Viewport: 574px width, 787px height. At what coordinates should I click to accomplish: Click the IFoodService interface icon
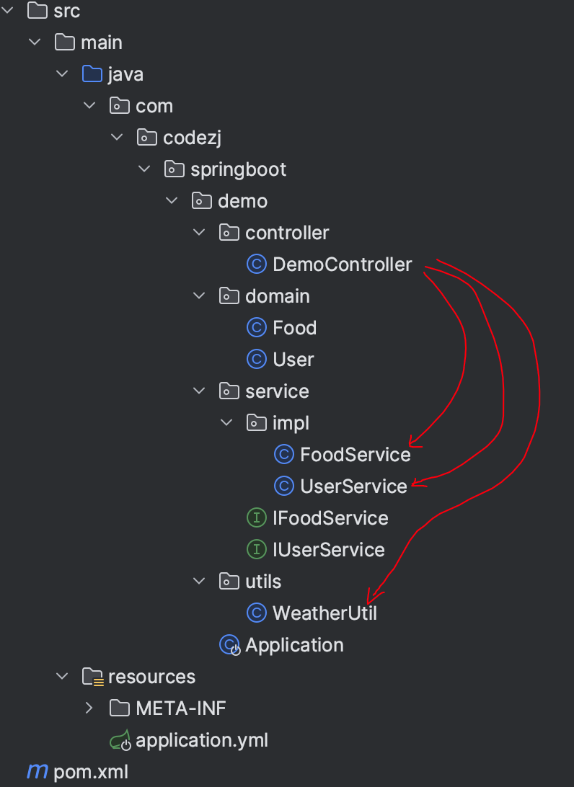[257, 517]
